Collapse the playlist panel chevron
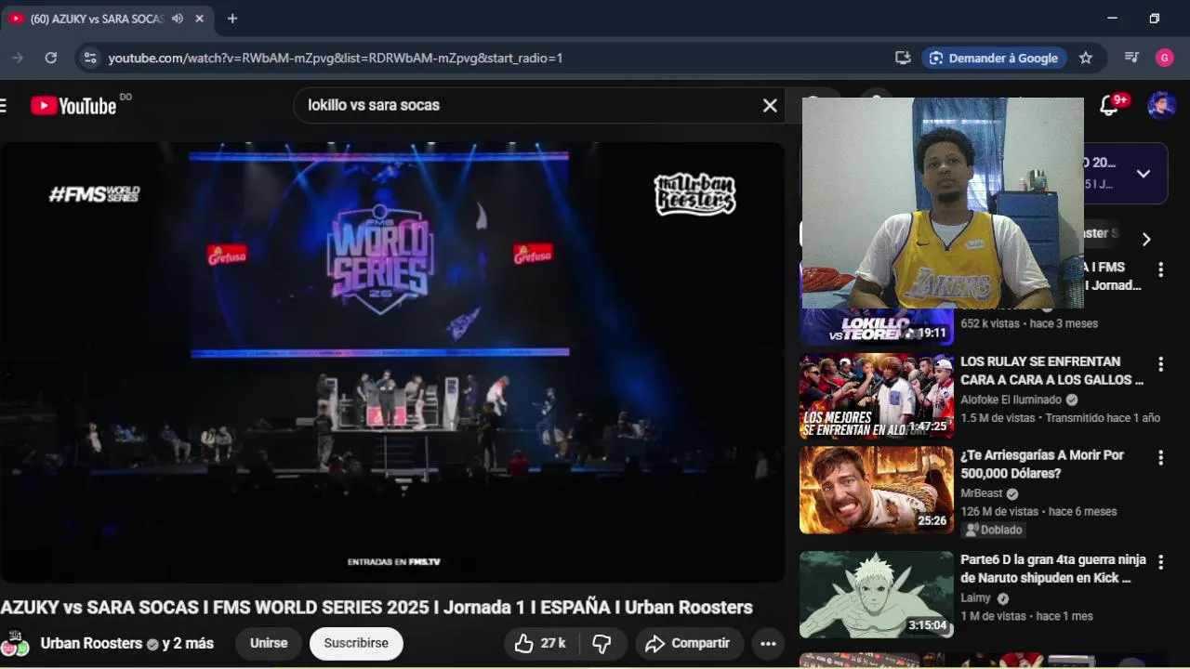This screenshot has width=1190, height=669. (1144, 174)
